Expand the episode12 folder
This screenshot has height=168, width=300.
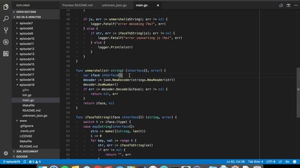point(27,49)
